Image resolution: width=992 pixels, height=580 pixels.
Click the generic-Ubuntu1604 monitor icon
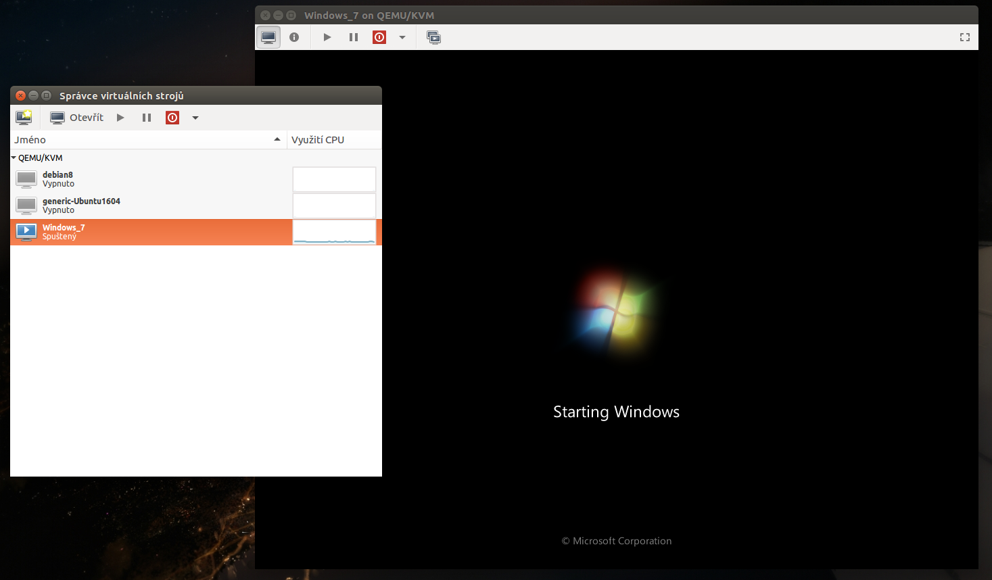pos(26,206)
